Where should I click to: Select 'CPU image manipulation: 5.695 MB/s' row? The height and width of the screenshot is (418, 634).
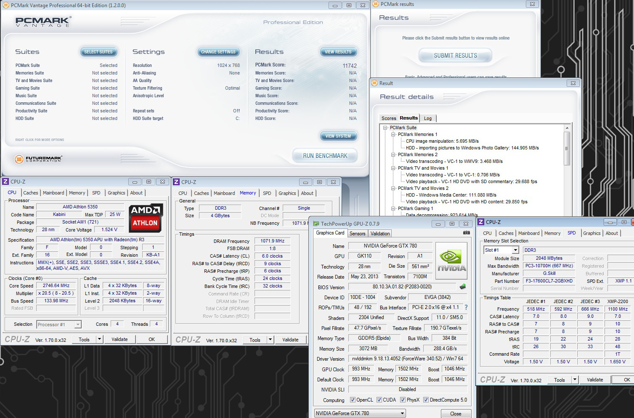(x=442, y=141)
